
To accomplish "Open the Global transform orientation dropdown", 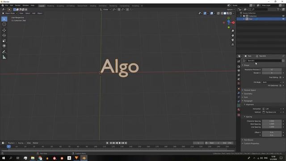I will pyautogui.click(x=105, y=9).
